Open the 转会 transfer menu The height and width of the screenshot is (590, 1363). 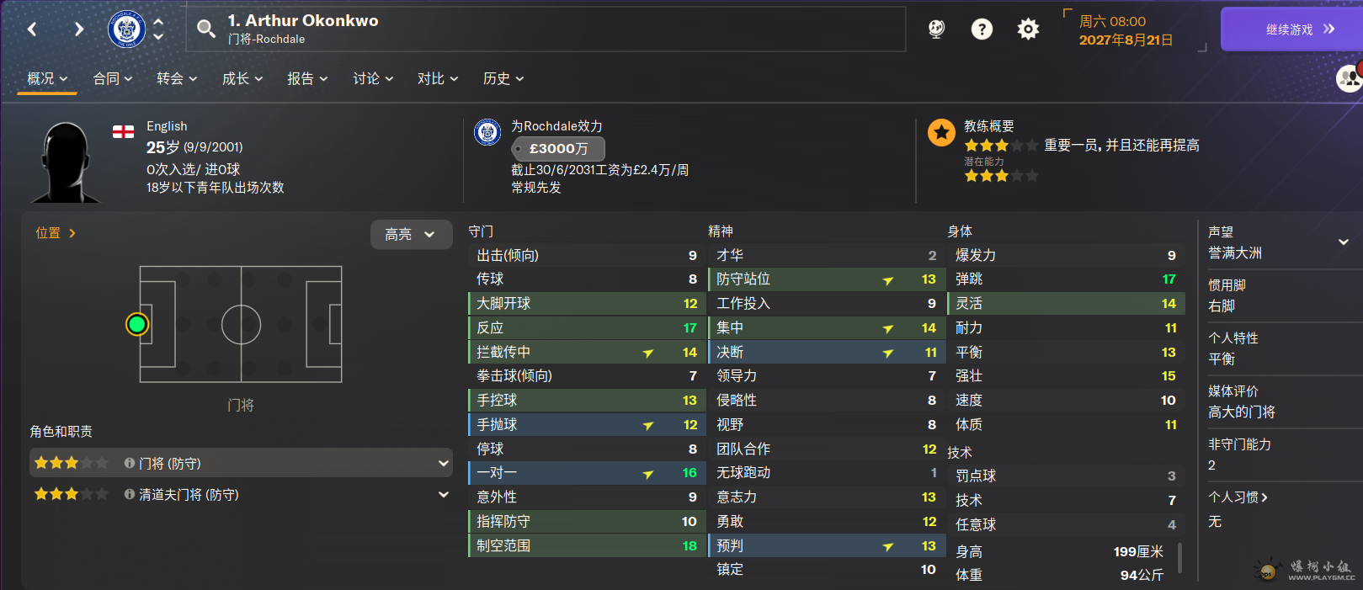tap(177, 78)
